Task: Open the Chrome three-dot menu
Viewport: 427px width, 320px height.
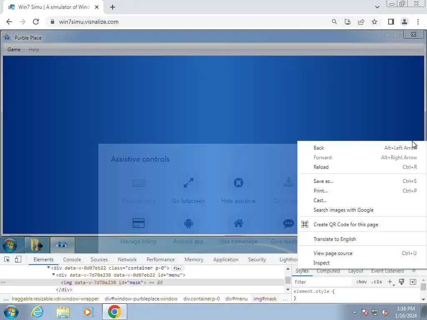Action: [x=418, y=22]
